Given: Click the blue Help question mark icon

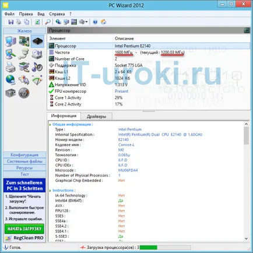Looking at the screenshot, I should [95, 22].
